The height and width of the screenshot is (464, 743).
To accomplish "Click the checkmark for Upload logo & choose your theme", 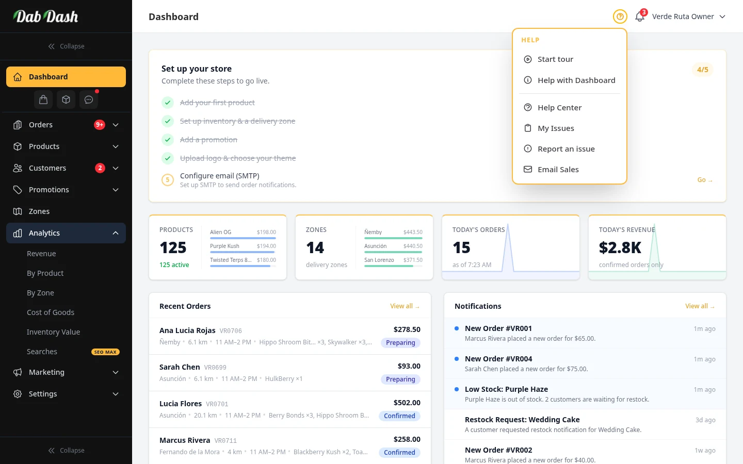I will [167, 158].
